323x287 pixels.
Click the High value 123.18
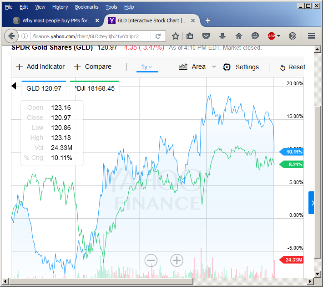(x=61, y=138)
